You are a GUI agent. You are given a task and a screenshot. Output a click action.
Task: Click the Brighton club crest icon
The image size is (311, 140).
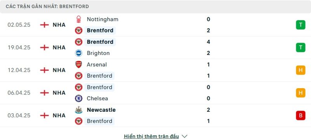click(79, 53)
